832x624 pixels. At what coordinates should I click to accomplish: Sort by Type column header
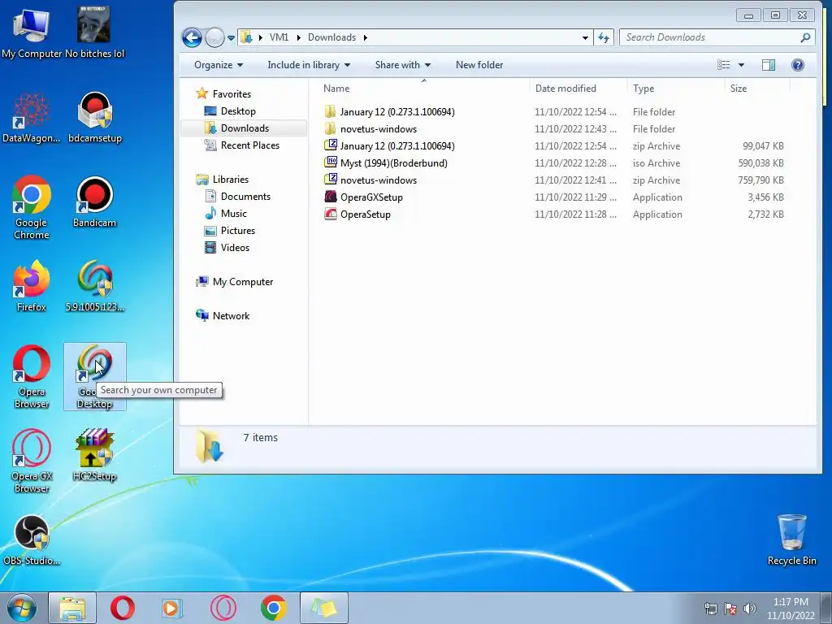point(675,89)
